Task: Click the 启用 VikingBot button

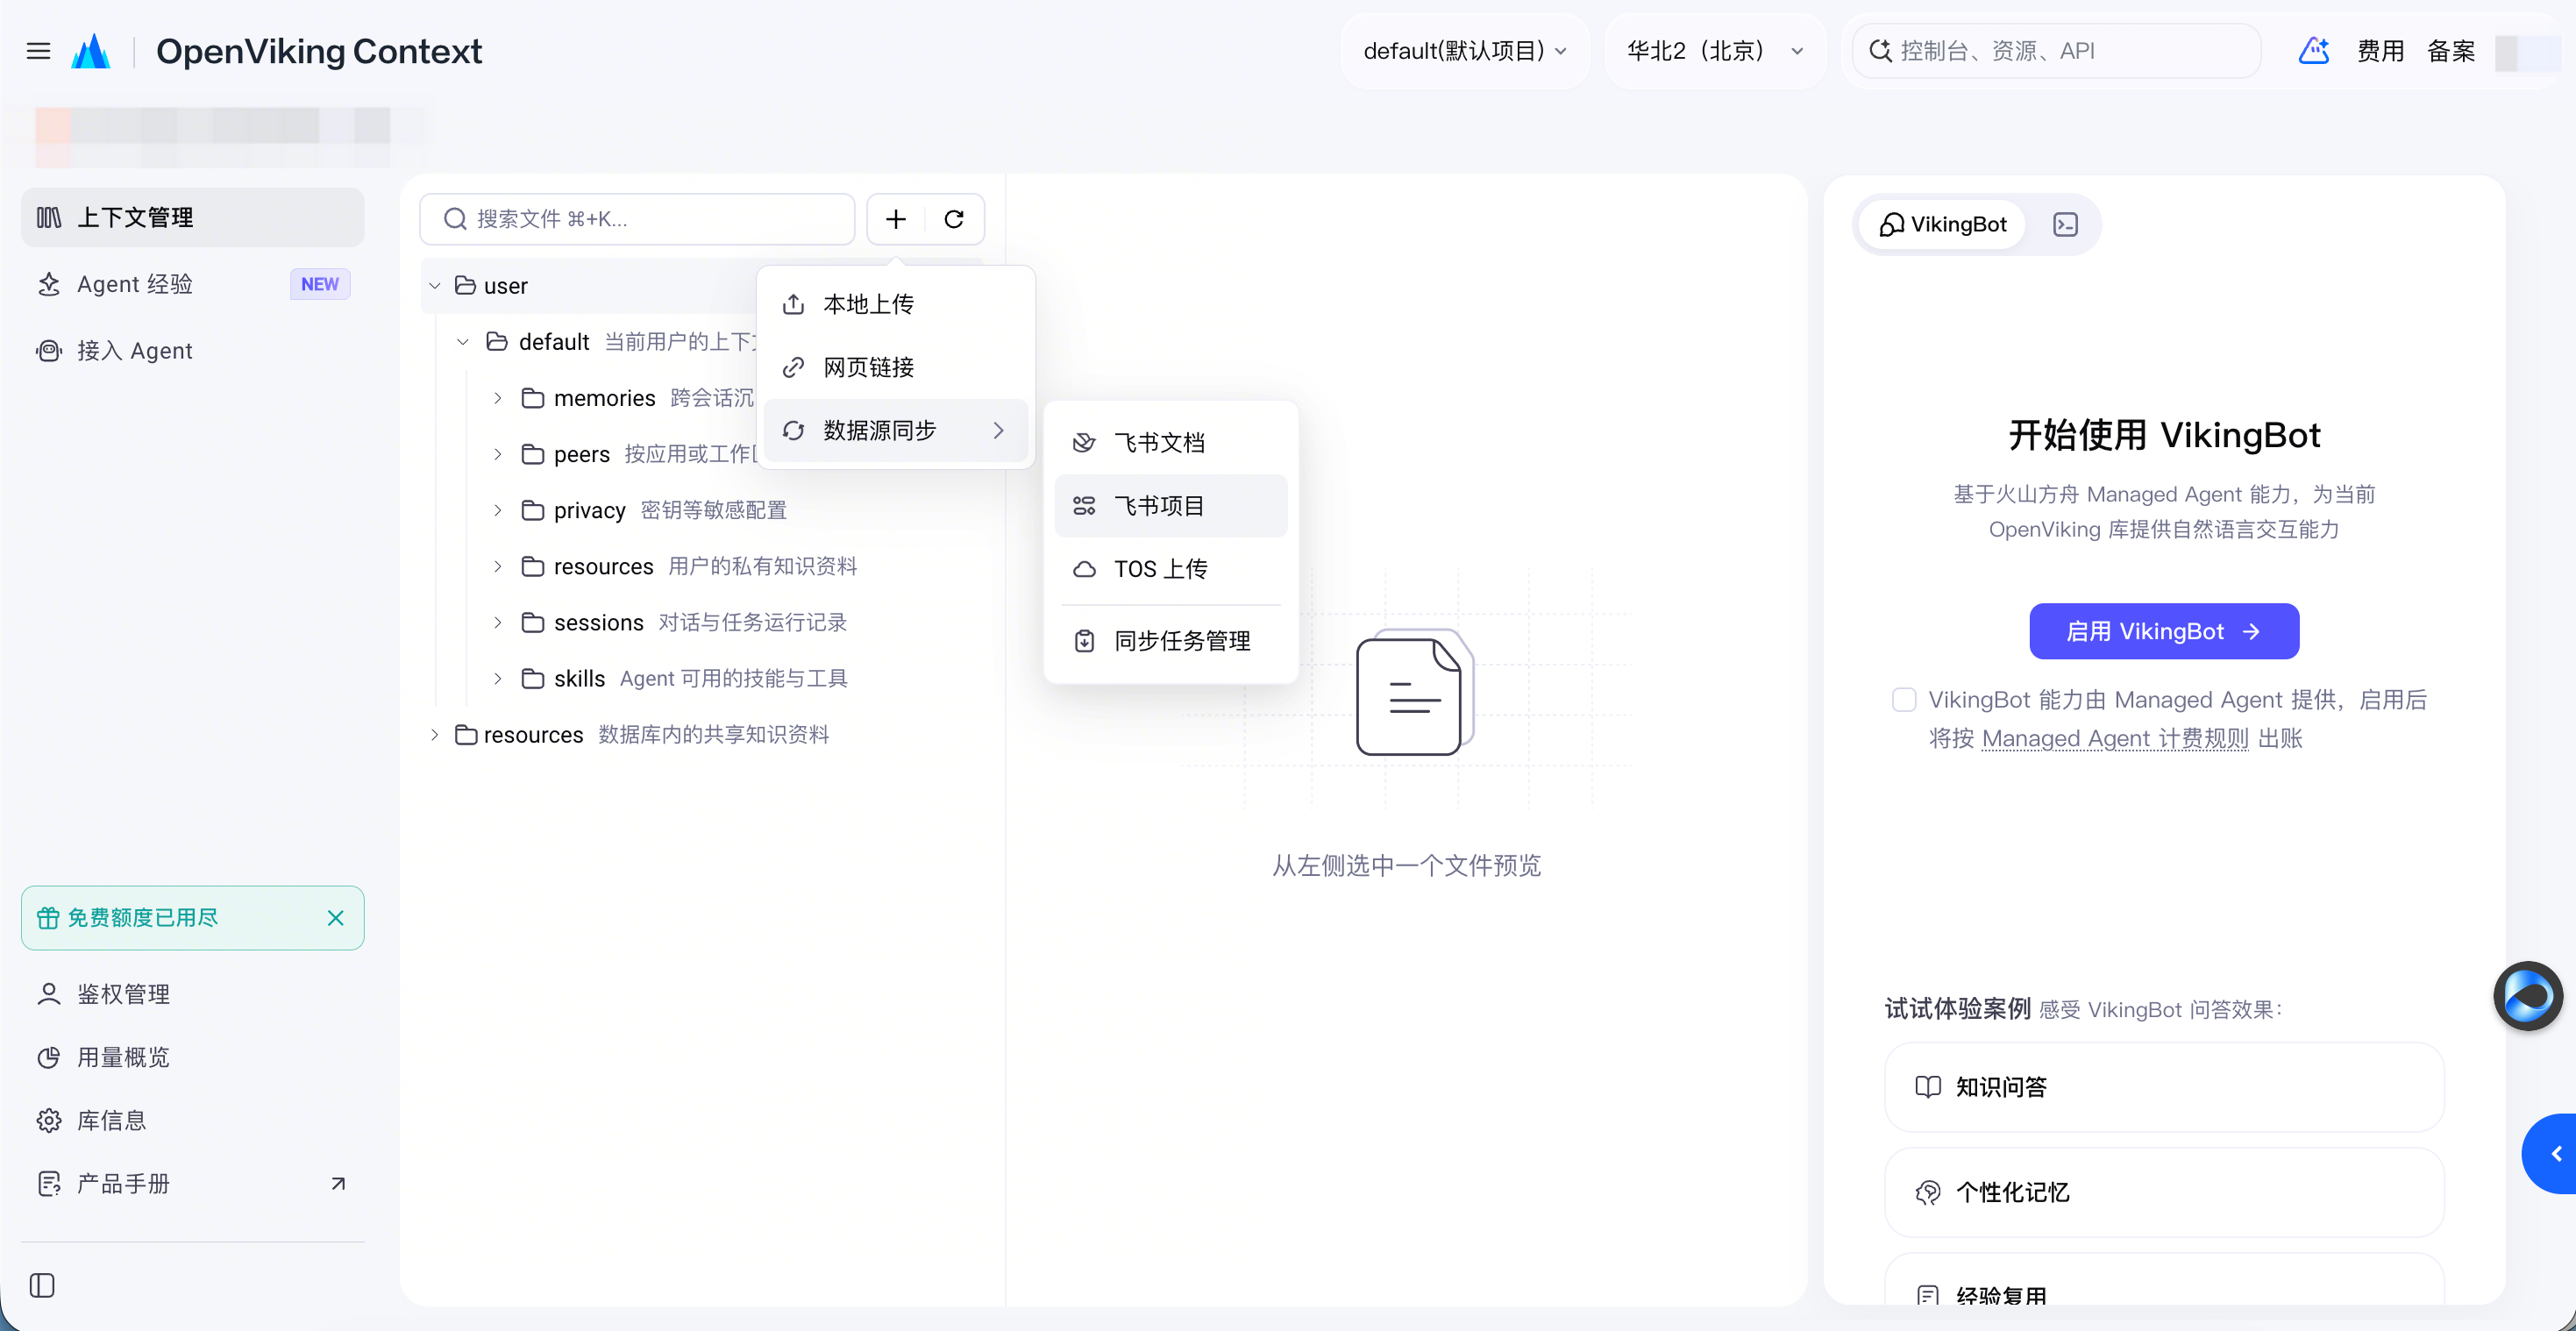Action: pos(2163,631)
